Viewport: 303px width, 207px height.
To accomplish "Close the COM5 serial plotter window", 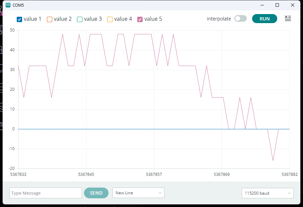I will [293, 5].
